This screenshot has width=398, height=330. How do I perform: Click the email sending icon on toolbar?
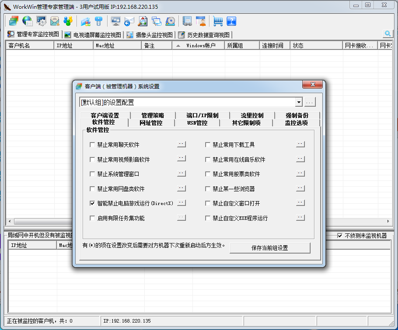(55, 21)
